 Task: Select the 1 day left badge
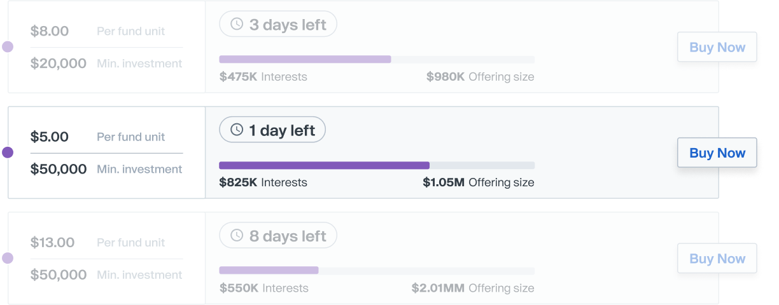pos(272,130)
